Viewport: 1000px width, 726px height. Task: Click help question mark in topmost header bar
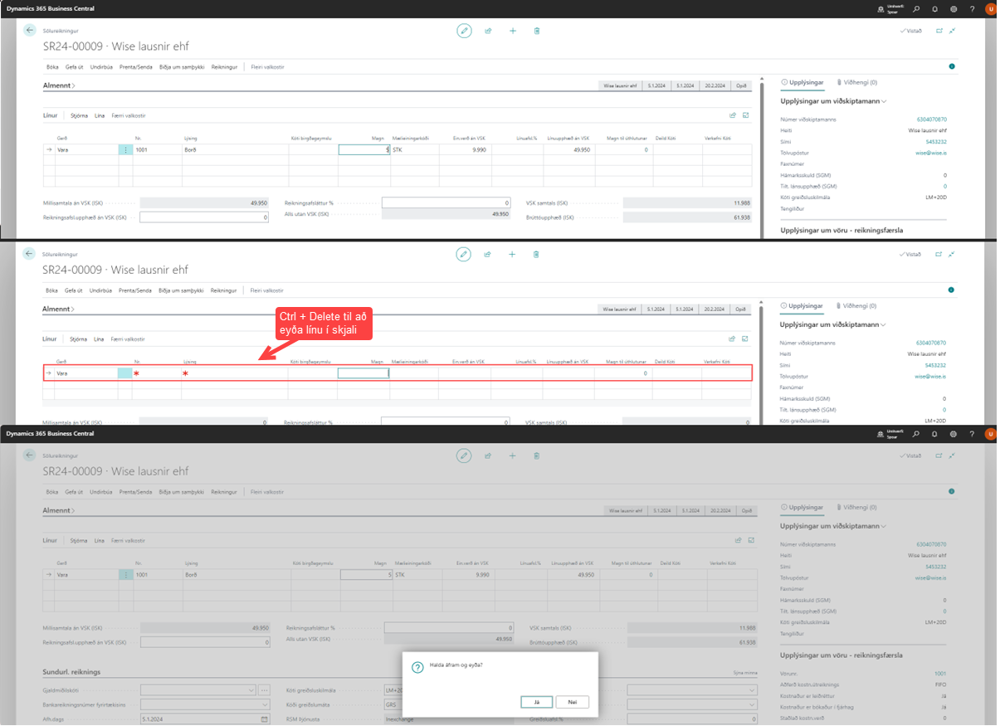click(972, 9)
